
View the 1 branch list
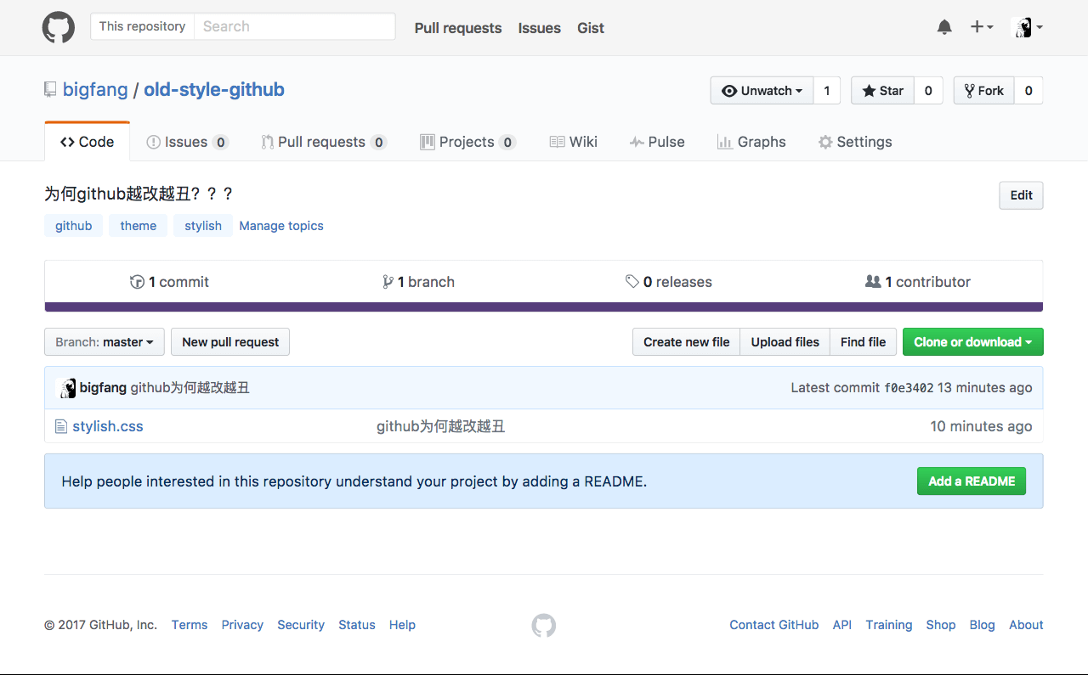tap(418, 282)
